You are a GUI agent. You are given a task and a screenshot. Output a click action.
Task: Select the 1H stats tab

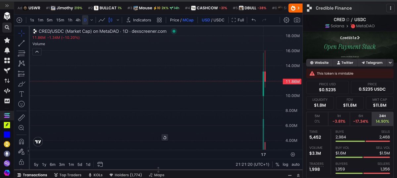click(339, 119)
